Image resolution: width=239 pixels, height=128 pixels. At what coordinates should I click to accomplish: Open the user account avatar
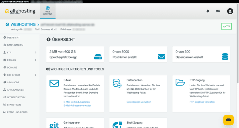[230, 11]
